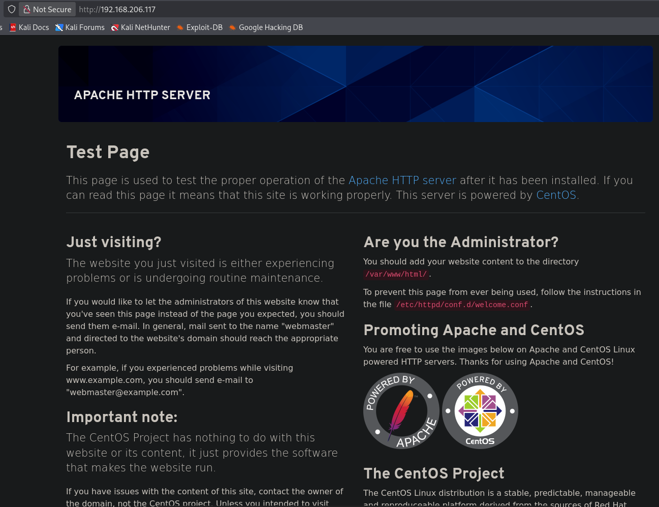The image size is (659, 507).
Task: Open the Exploit-DB bookmark
Action: click(200, 27)
